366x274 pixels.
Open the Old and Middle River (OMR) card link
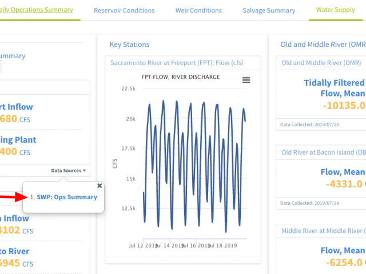[321, 63]
